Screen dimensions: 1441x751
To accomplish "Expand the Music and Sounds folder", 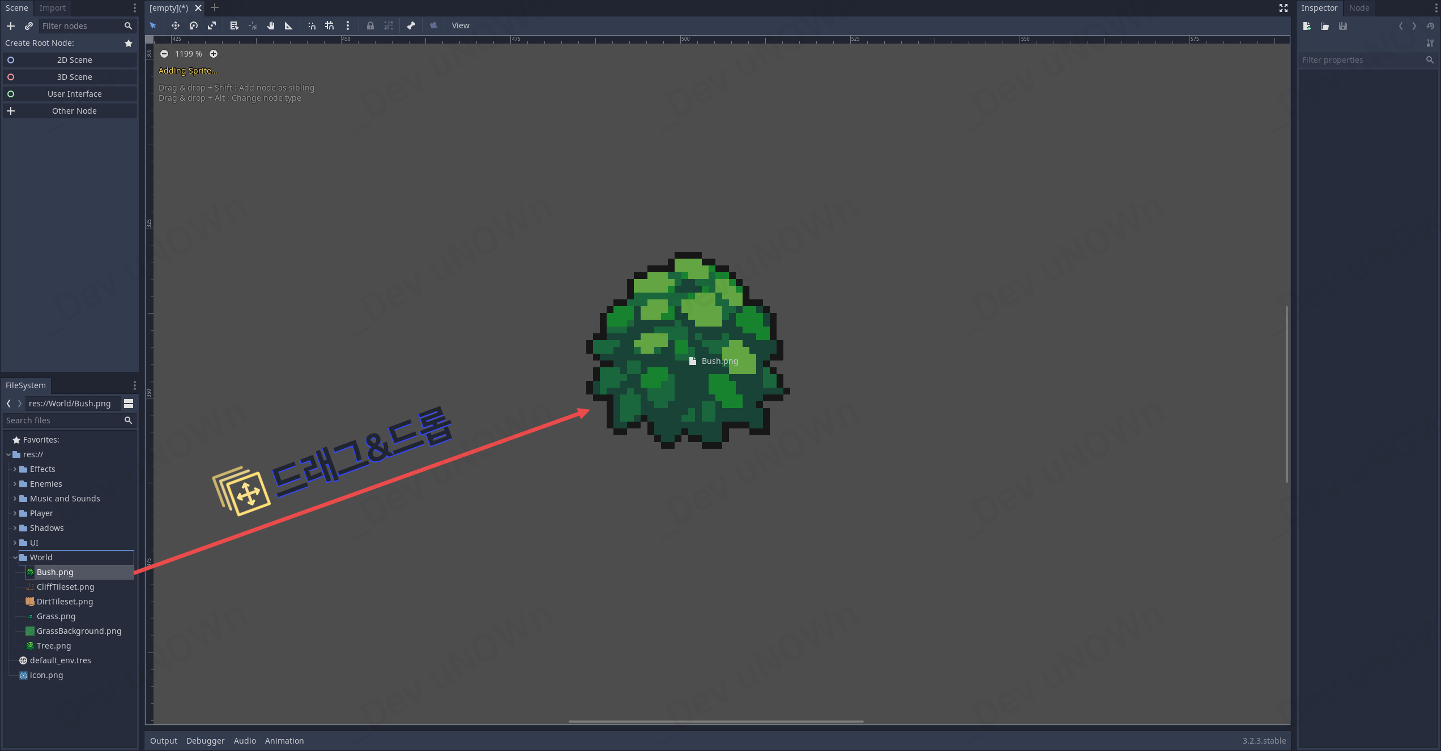I will click(15, 499).
